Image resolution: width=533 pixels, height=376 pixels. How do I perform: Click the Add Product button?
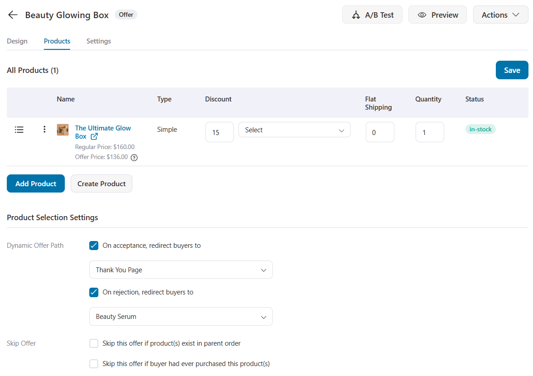pyautogui.click(x=36, y=183)
